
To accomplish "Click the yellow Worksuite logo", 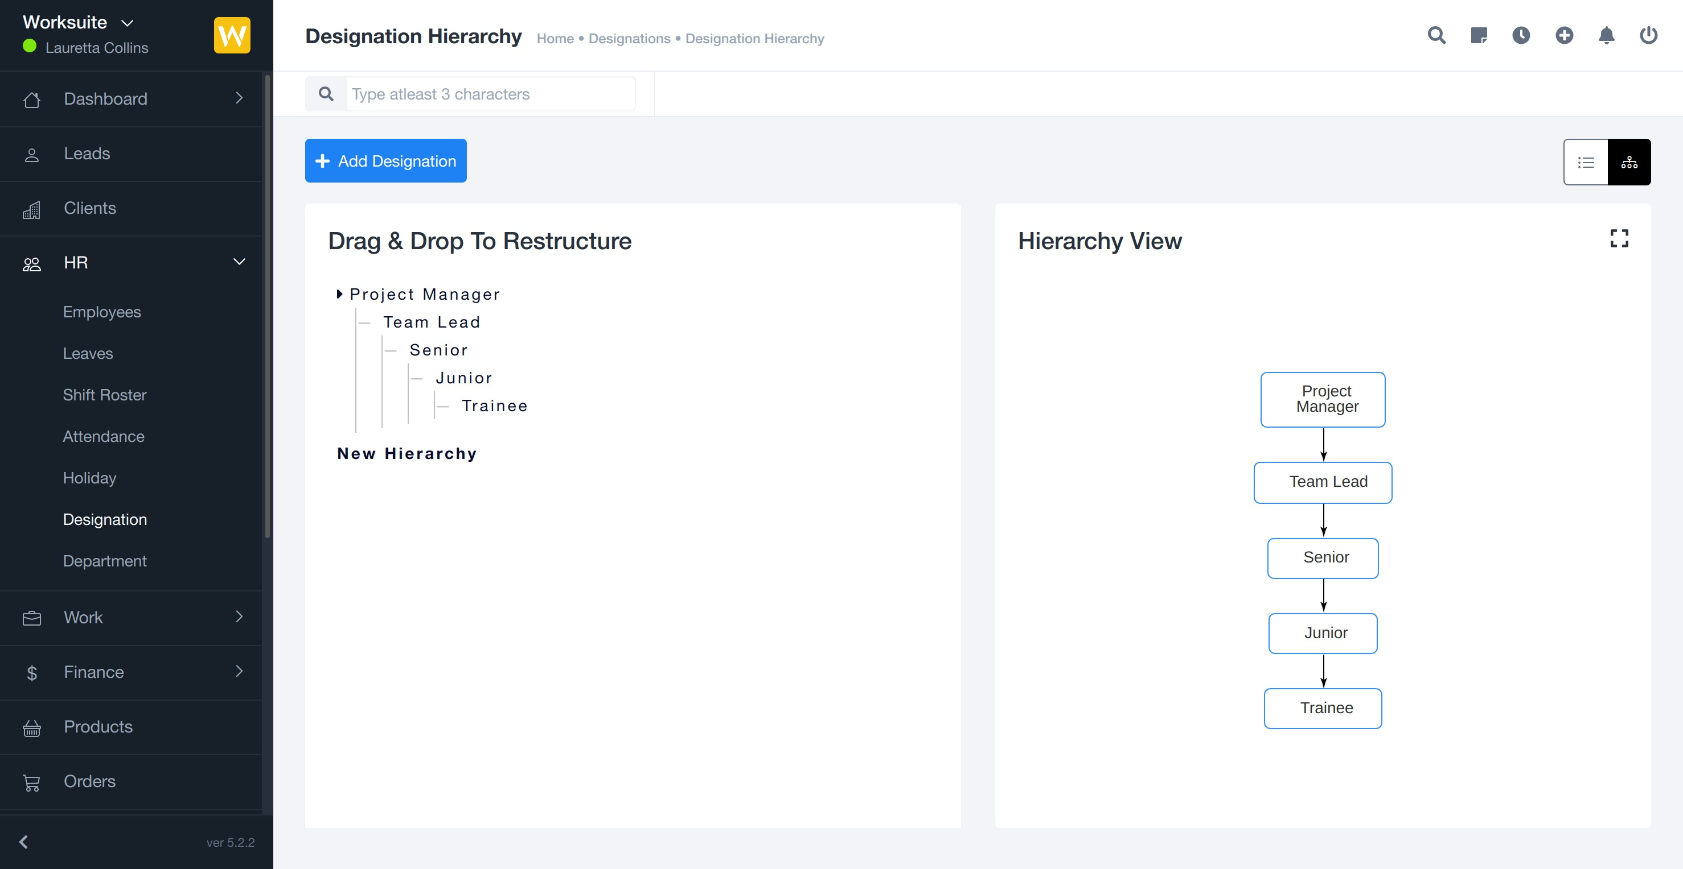I will pos(232,35).
